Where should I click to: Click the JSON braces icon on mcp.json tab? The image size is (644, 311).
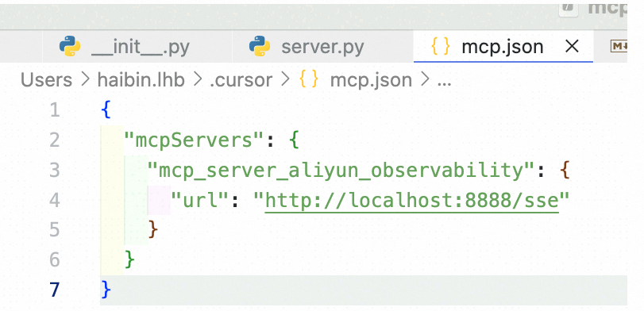click(441, 47)
